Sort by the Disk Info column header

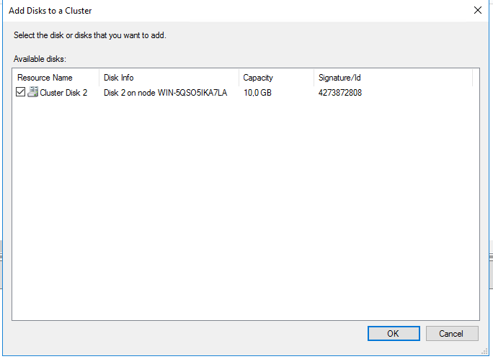click(118, 78)
